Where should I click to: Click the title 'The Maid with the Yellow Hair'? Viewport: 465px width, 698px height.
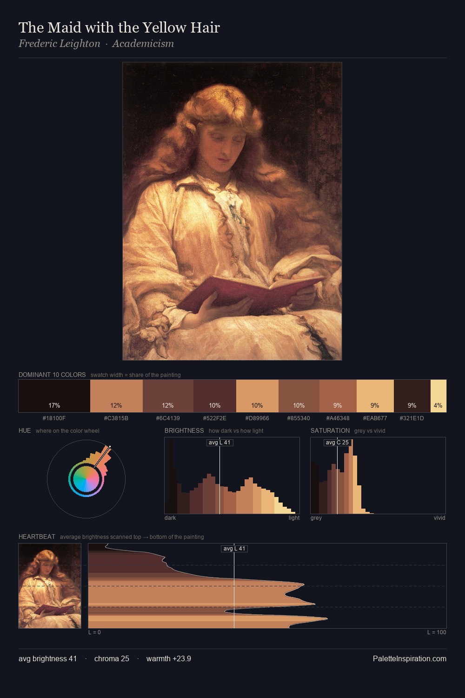(x=119, y=27)
